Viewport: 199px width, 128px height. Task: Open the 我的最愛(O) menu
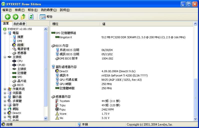[x=49, y=10]
